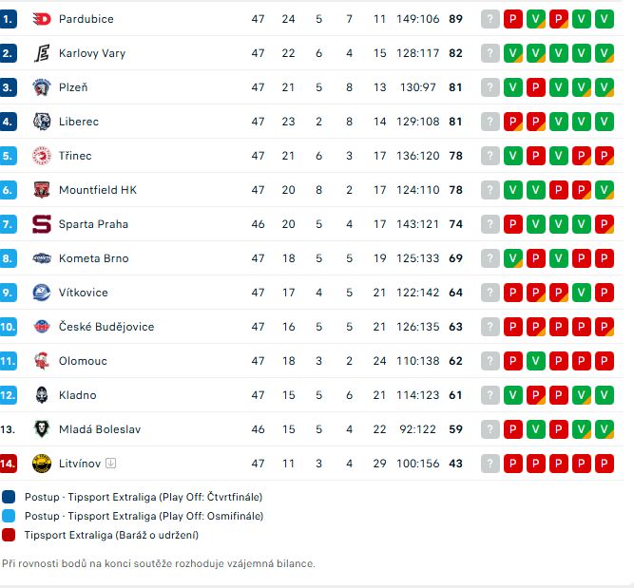
Task: Click Pardubice's upcoming match question-mark badge
Action: point(490,19)
